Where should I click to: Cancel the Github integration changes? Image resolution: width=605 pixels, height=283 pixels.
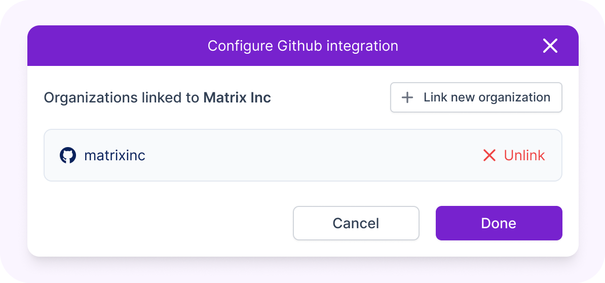pyautogui.click(x=356, y=223)
